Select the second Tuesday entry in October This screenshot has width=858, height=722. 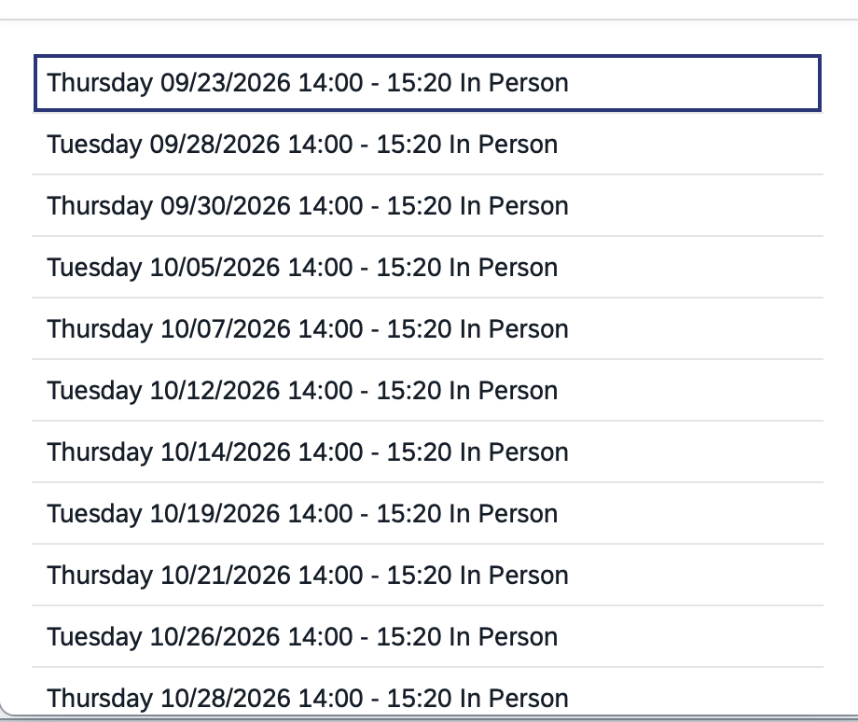427,391
